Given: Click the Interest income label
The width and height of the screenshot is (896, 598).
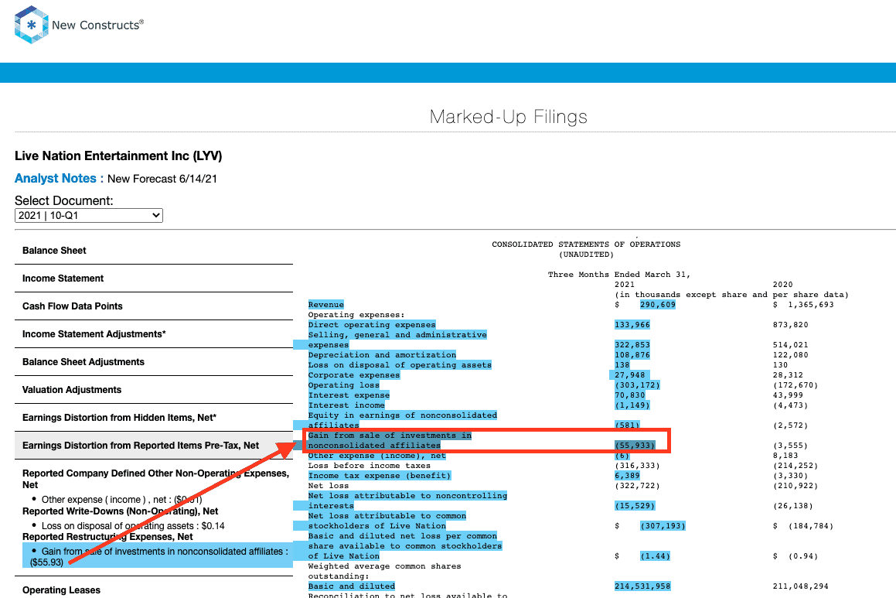Looking at the screenshot, I should pos(346,405).
